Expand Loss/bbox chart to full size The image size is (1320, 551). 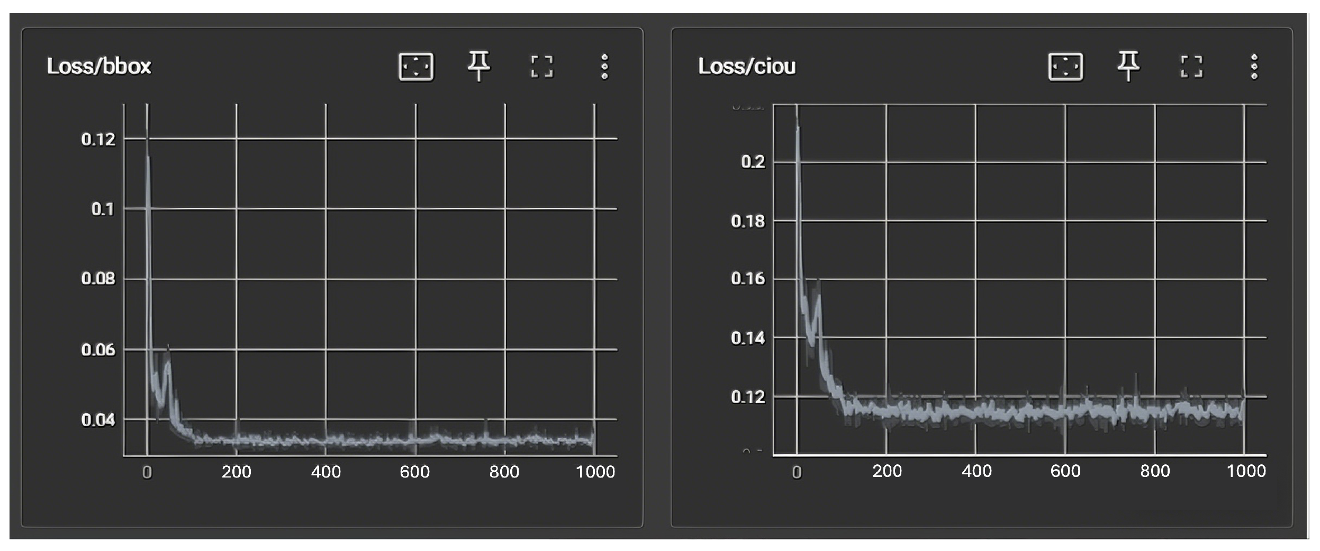click(541, 67)
